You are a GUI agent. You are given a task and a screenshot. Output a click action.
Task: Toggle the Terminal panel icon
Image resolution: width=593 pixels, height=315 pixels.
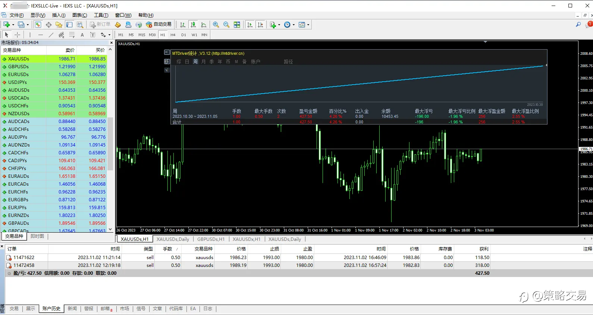point(69,25)
